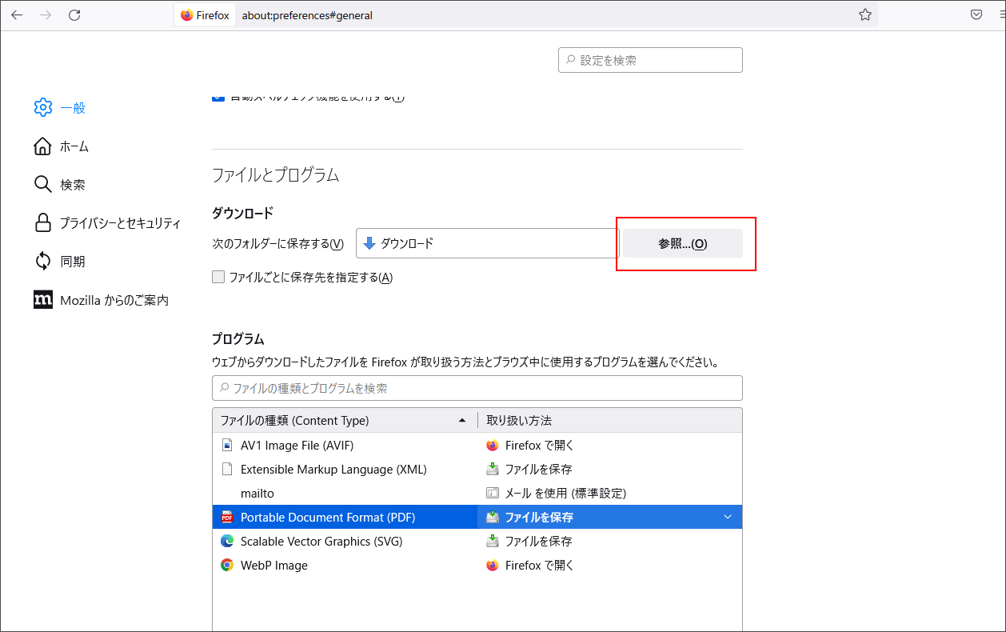Click the page reload icon
Viewport: 1006px width, 632px height.
74,14
